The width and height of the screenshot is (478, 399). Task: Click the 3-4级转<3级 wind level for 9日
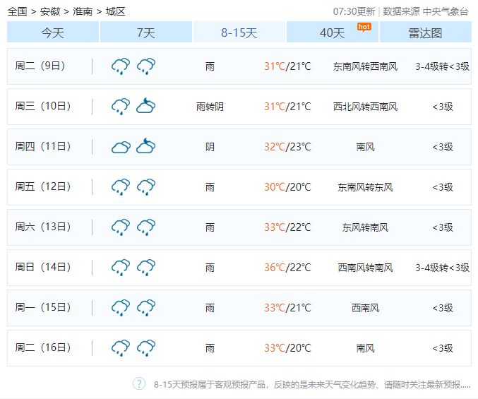[x=442, y=66]
